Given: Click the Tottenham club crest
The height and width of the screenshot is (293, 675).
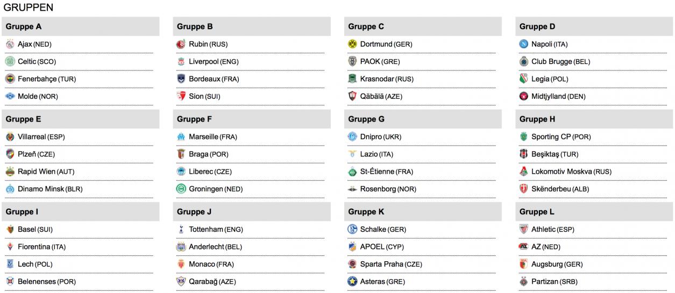Looking at the screenshot, I should pyautogui.click(x=181, y=230).
